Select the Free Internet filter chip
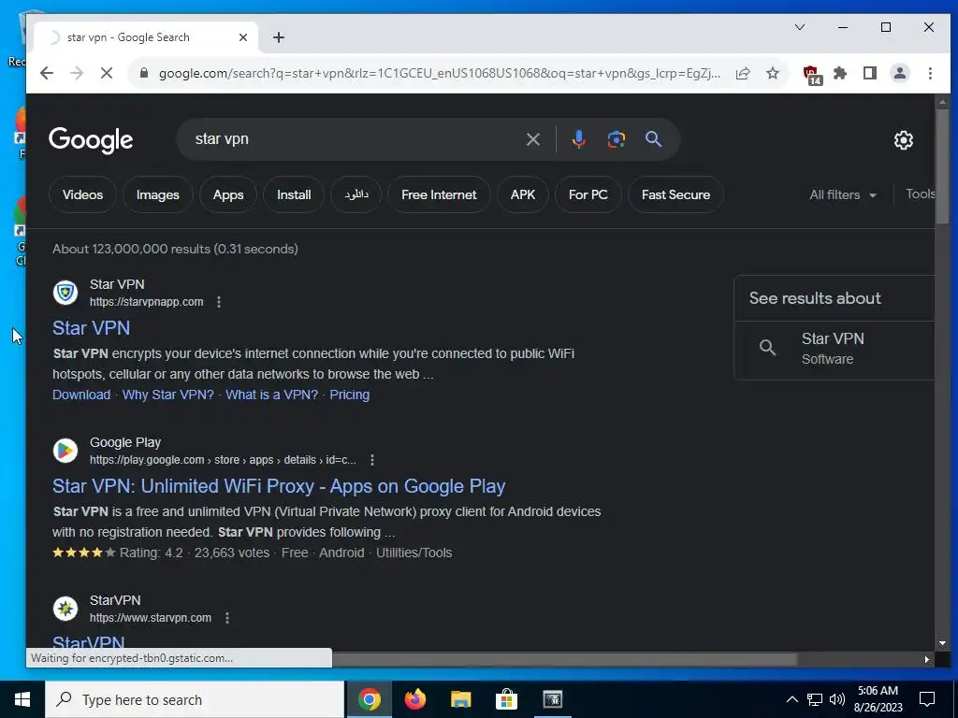 [439, 194]
